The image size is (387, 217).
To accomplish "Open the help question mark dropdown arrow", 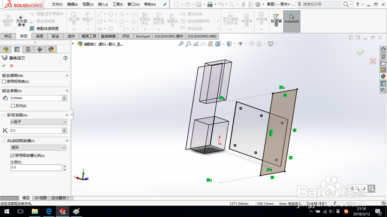I will tap(363, 4).
